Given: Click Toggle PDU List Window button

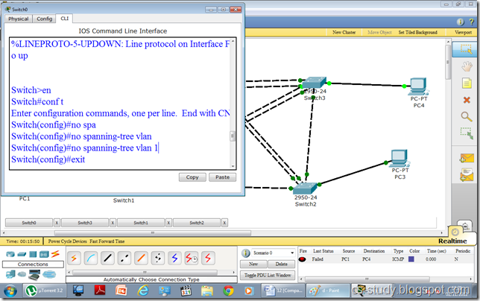Looking at the screenshot, I should tap(268, 275).
